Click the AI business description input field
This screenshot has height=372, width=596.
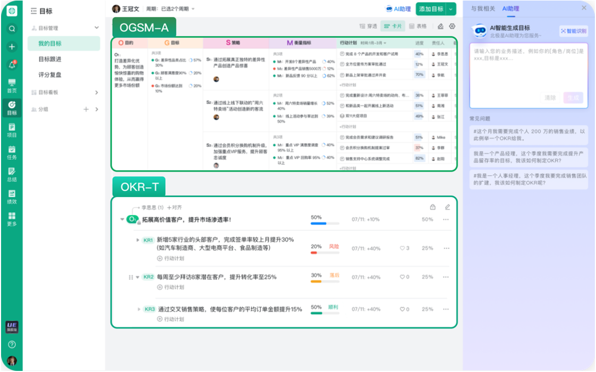click(529, 69)
